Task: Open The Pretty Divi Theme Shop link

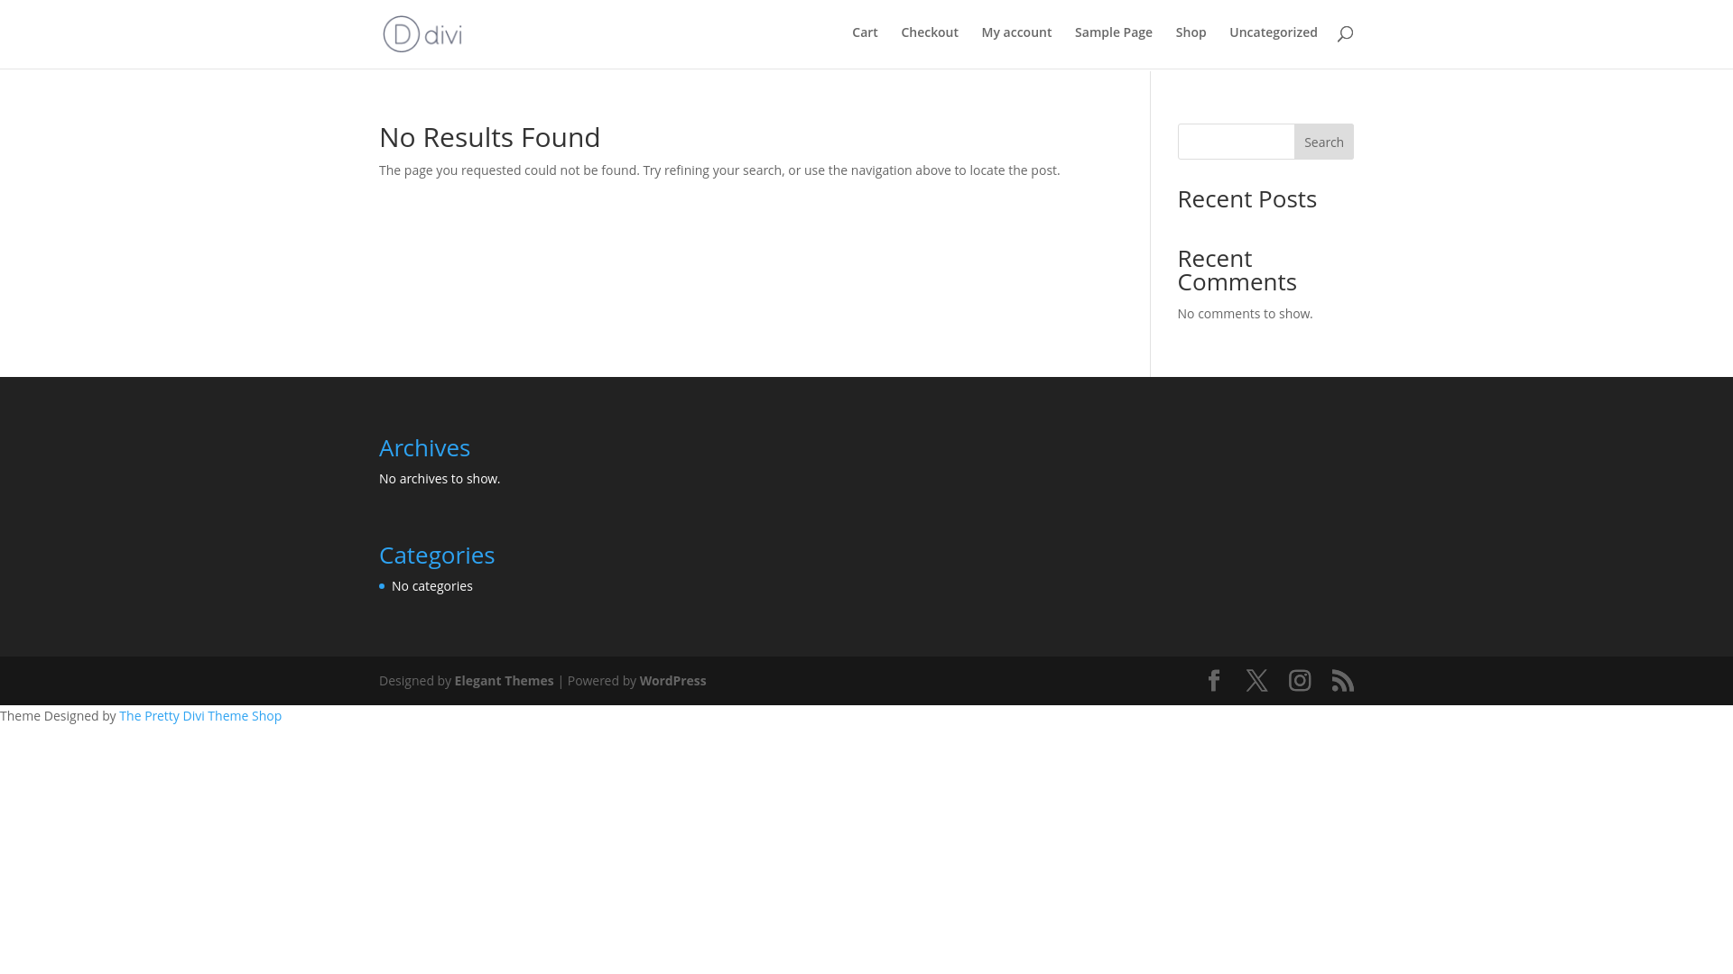Action: pos(200,716)
